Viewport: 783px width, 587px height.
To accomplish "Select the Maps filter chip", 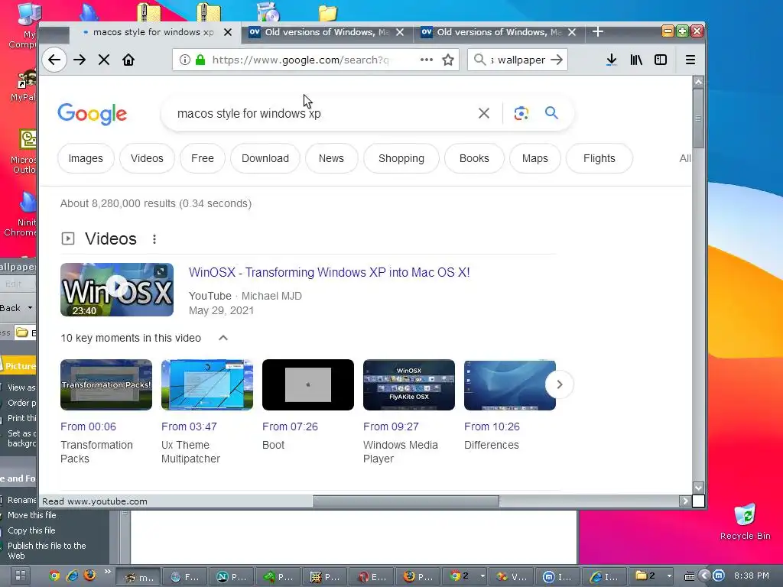I will coord(534,158).
